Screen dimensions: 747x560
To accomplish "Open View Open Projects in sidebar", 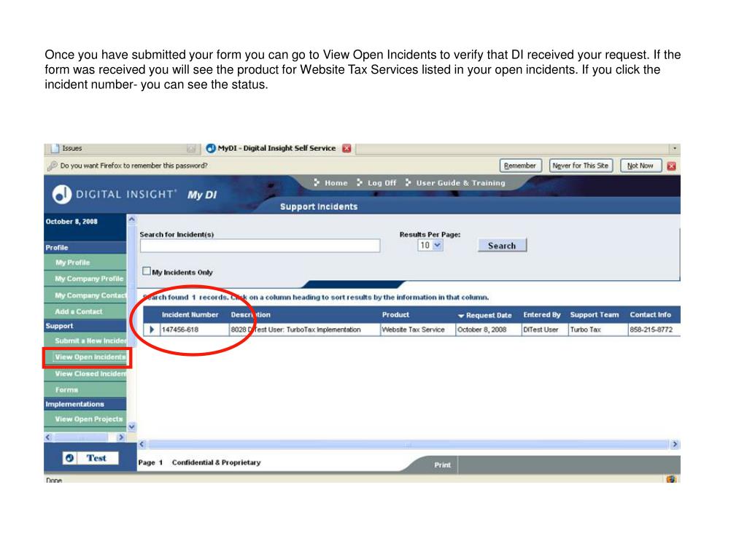I will click(x=88, y=419).
